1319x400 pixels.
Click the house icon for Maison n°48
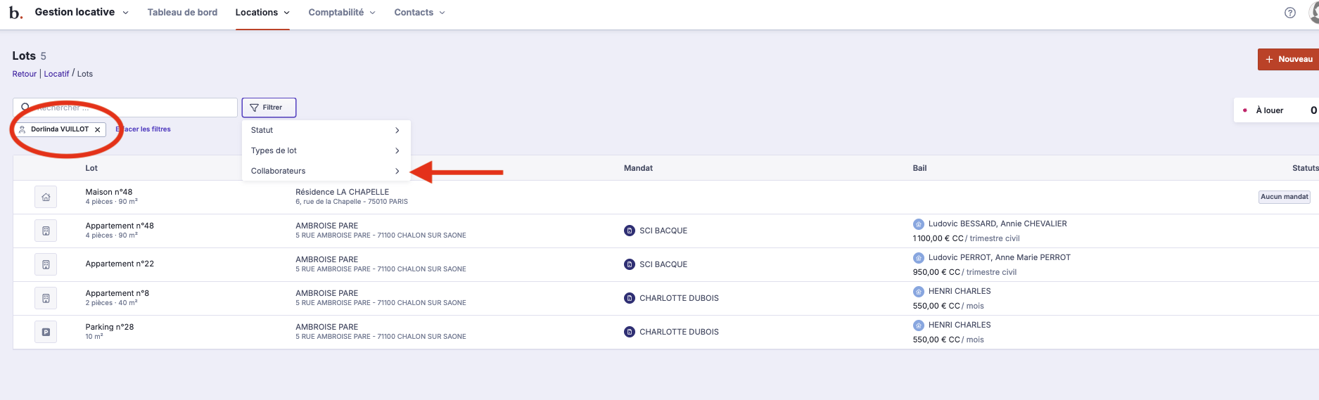[x=46, y=197]
